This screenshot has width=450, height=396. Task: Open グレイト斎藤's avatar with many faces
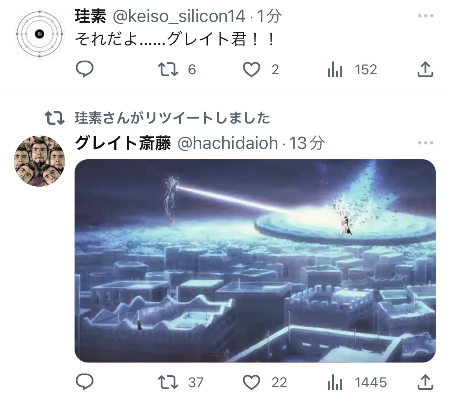pos(40,161)
